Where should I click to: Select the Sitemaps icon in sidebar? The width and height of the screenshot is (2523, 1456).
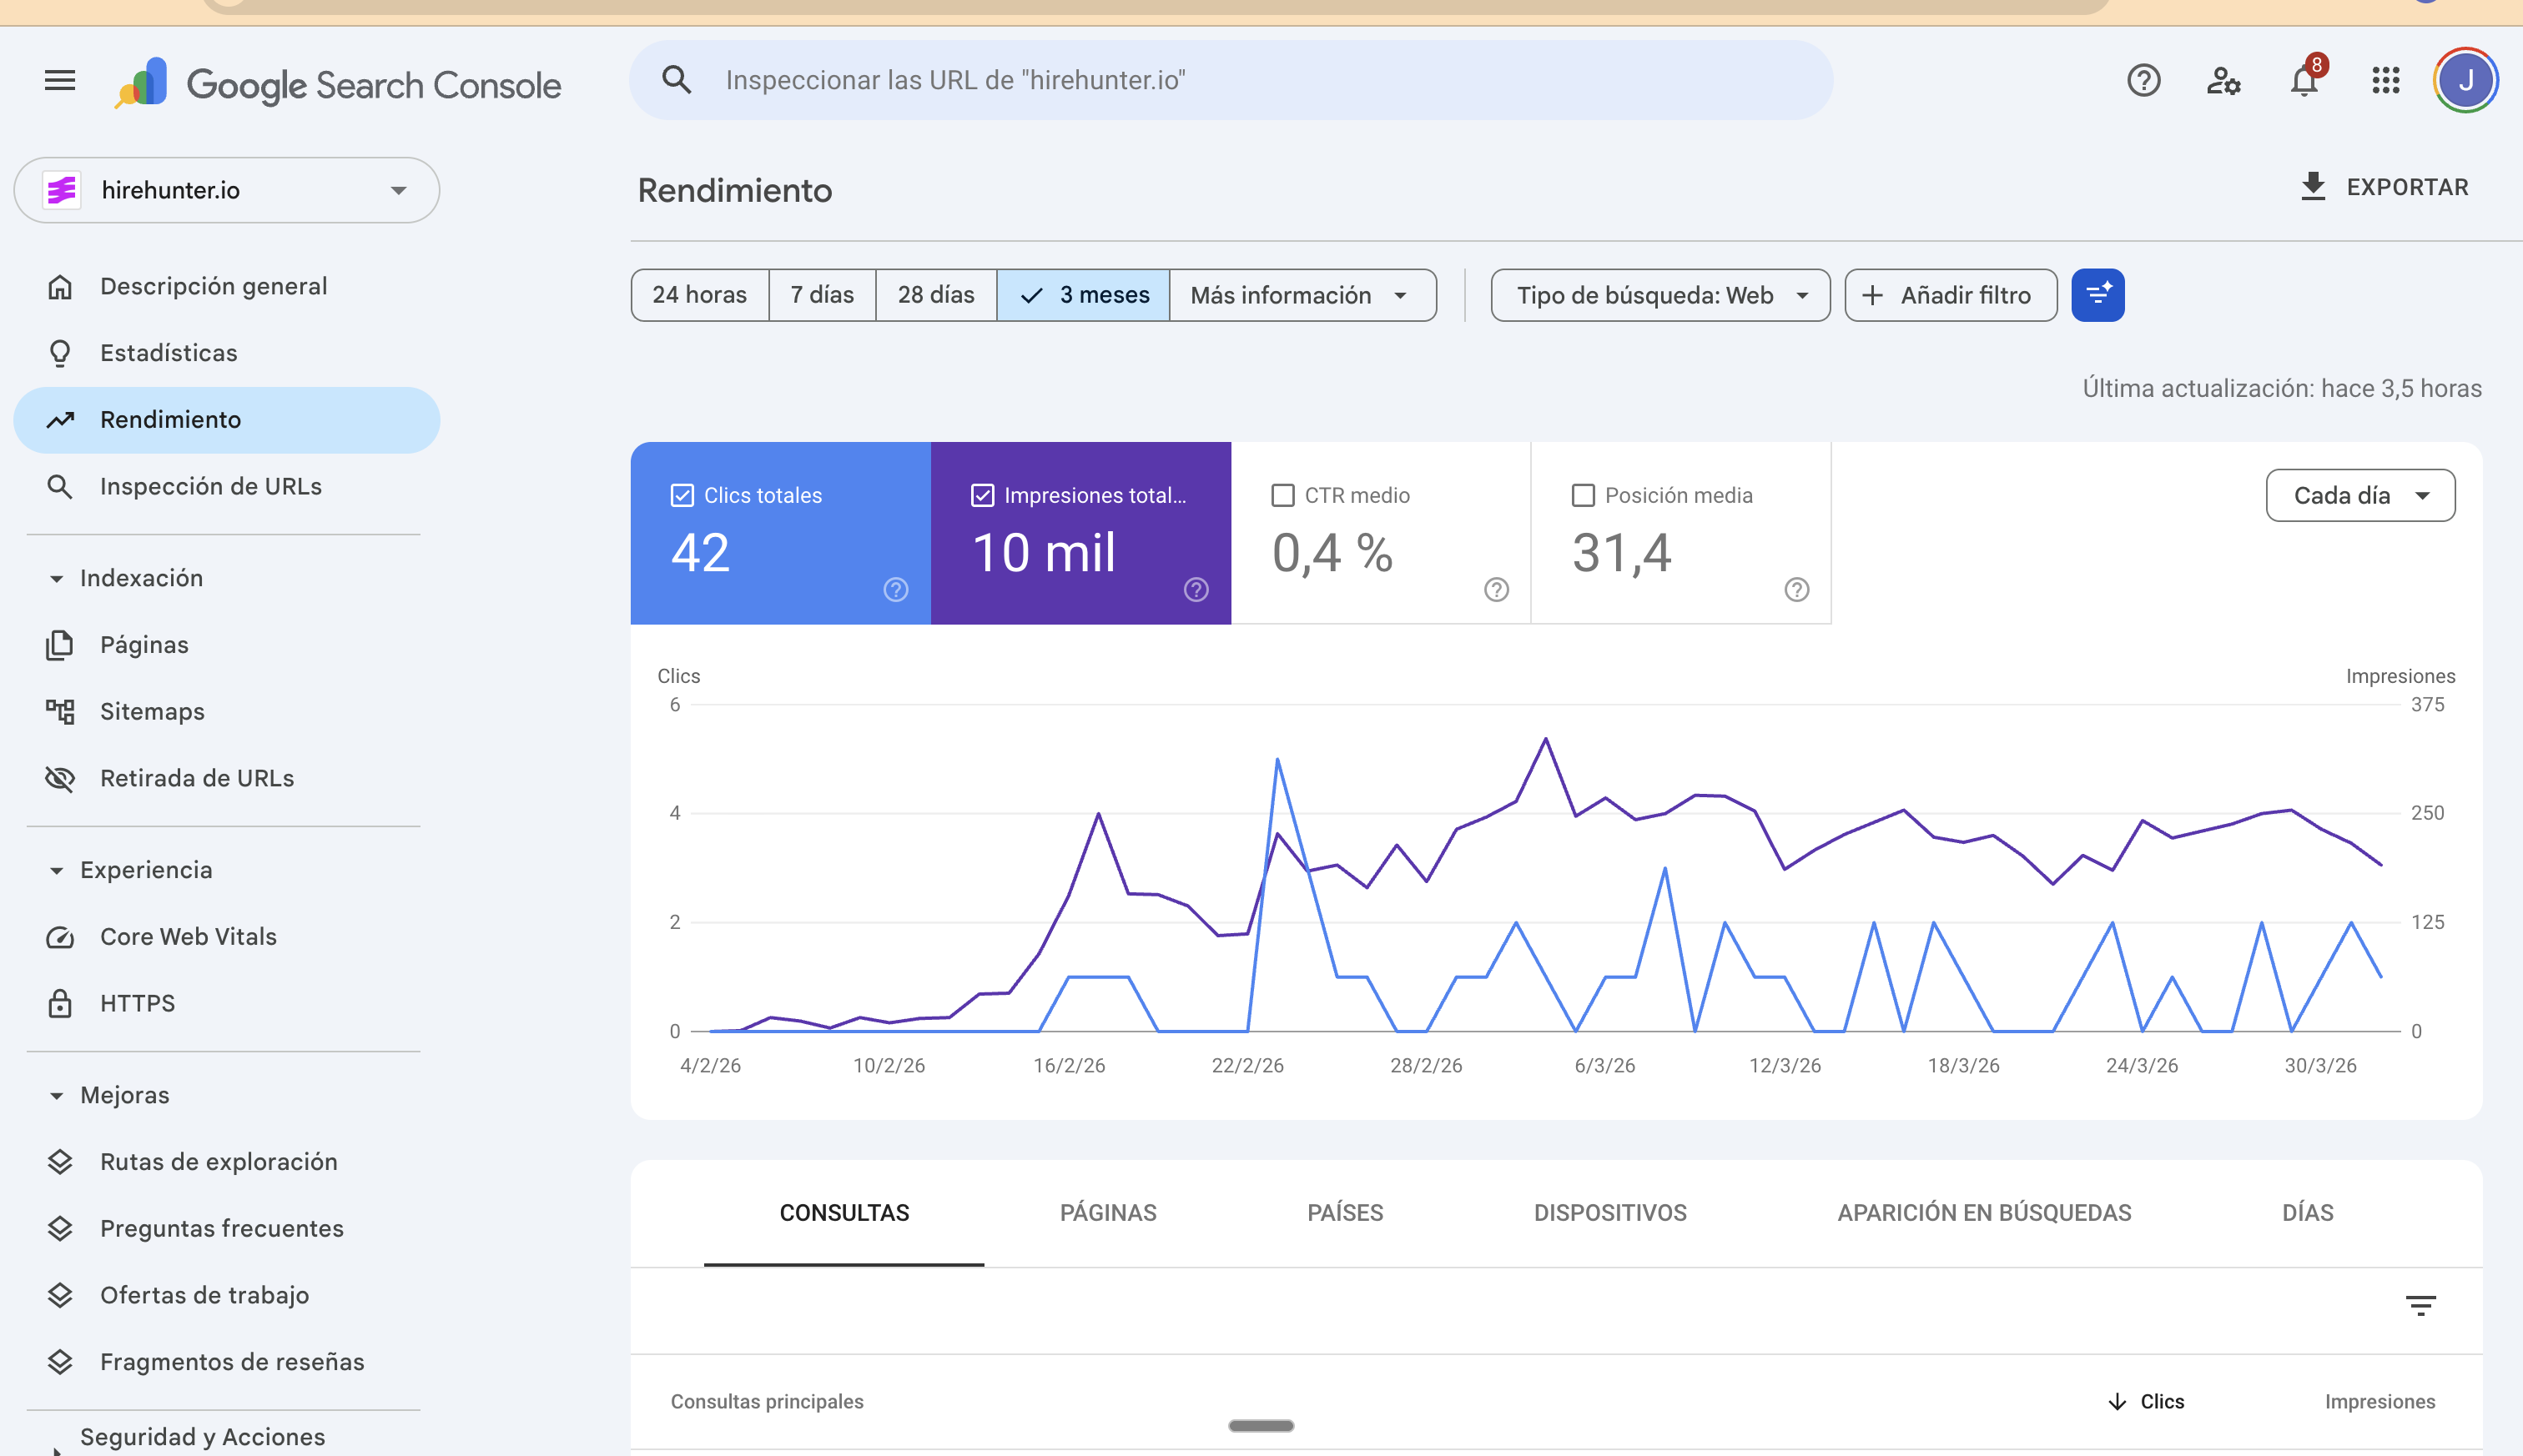(60, 711)
